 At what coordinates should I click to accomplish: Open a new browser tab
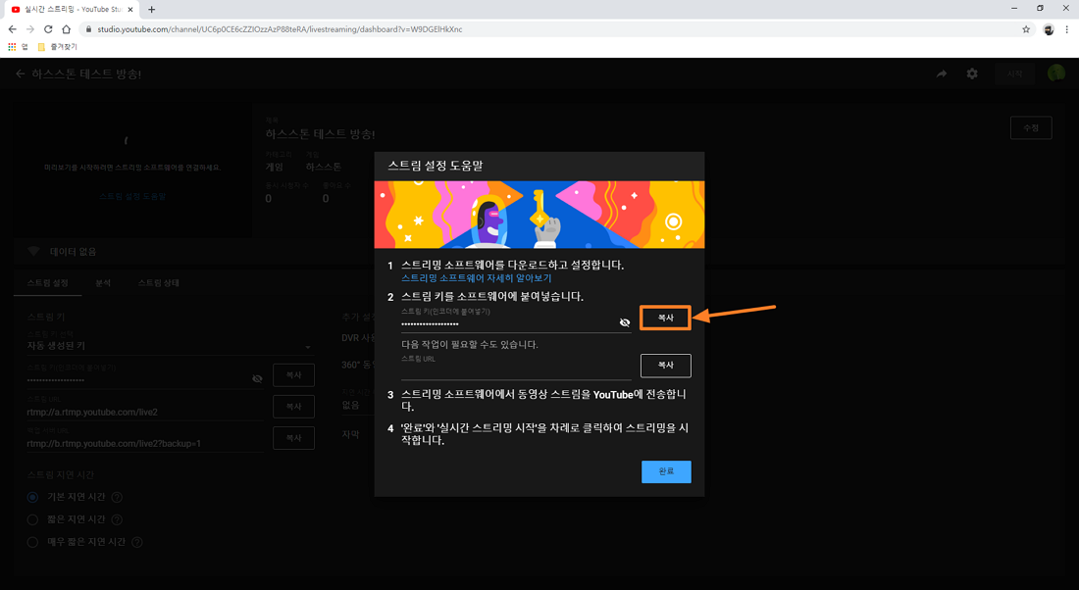point(151,10)
